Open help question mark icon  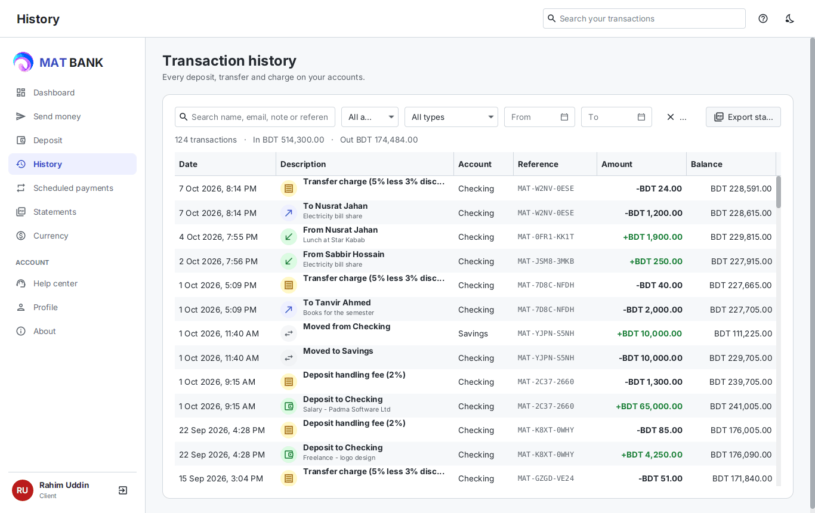click(x=763, y=18)
